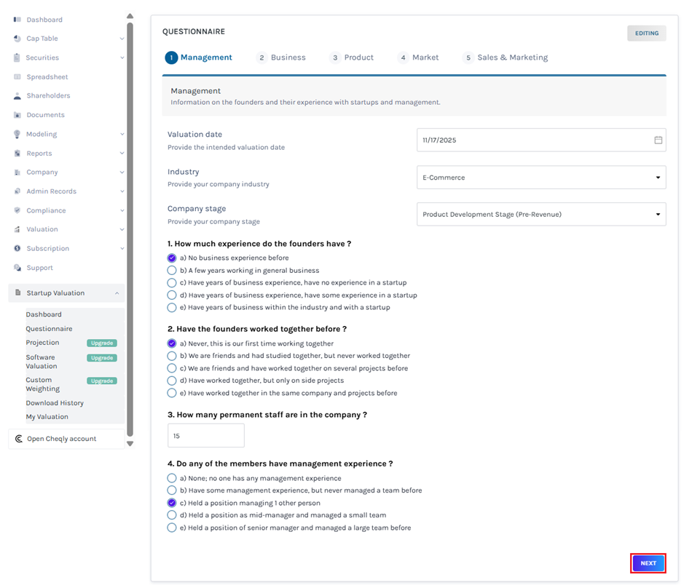Select the Compliance sidebar icon
The image size is (684, 585).
[x=18, y=210]
